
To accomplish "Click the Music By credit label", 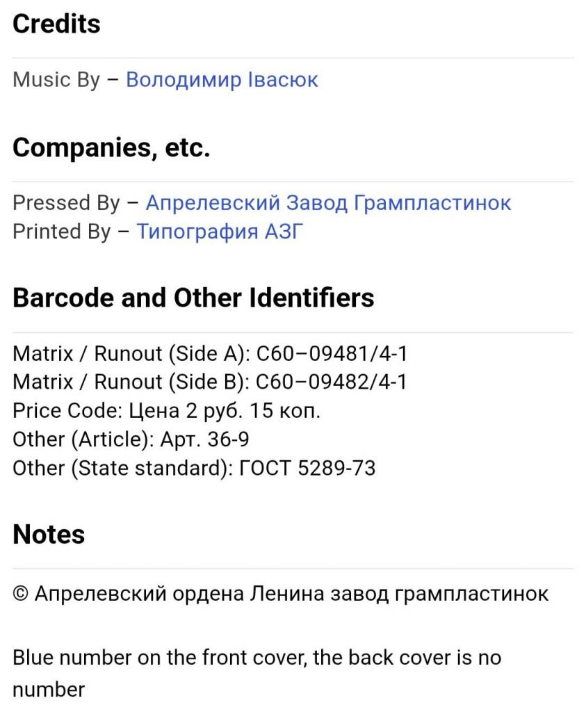I will click(56, 79).
